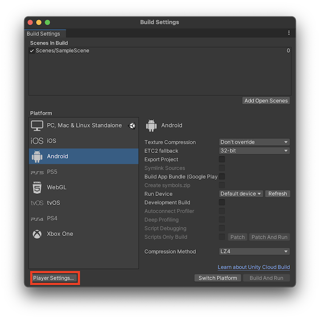Close the Build Settings window with red button
Viewport: 320px width, 319px height.
pos(30,23)
